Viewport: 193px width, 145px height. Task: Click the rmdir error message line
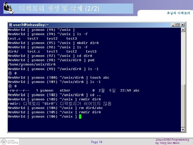click(60, 104)
